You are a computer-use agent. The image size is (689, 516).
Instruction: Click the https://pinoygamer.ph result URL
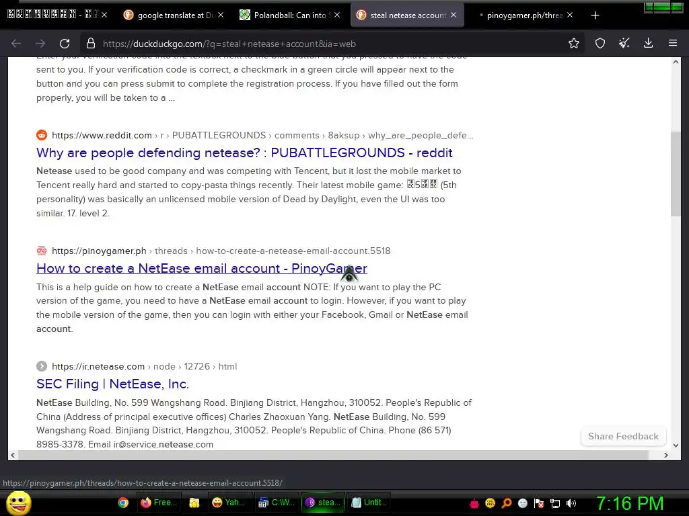pyautogui.click(x=99, y=251)
